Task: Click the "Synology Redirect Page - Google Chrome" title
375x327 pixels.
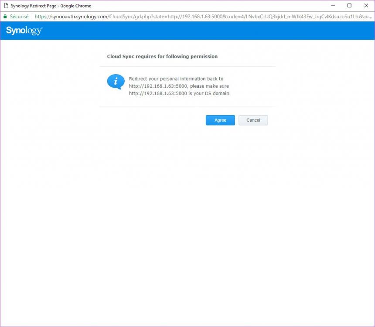Action: coord(51,6)
